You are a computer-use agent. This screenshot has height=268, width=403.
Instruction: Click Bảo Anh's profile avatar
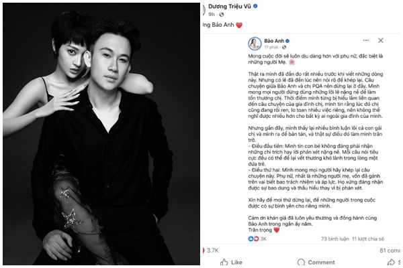[255, 44]
